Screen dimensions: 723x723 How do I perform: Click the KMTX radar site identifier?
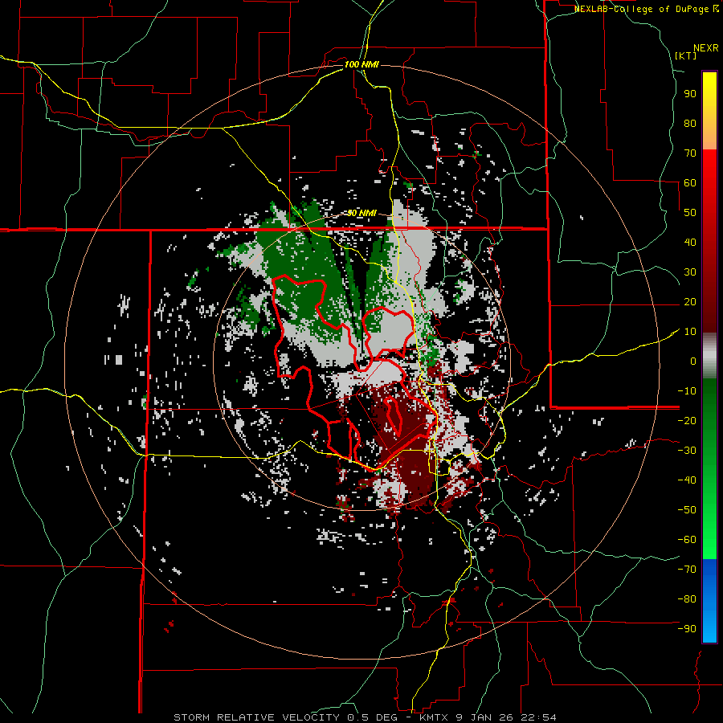(x=435, y=717)
